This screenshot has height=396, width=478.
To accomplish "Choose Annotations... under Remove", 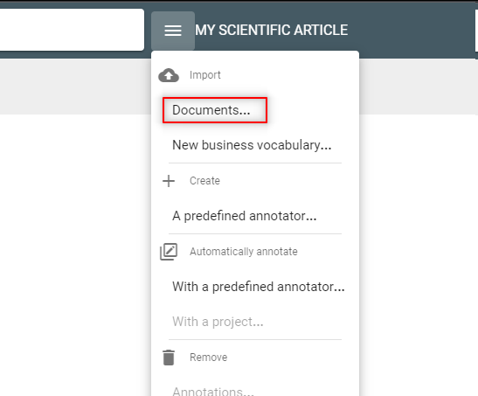I will coord(213,391).
